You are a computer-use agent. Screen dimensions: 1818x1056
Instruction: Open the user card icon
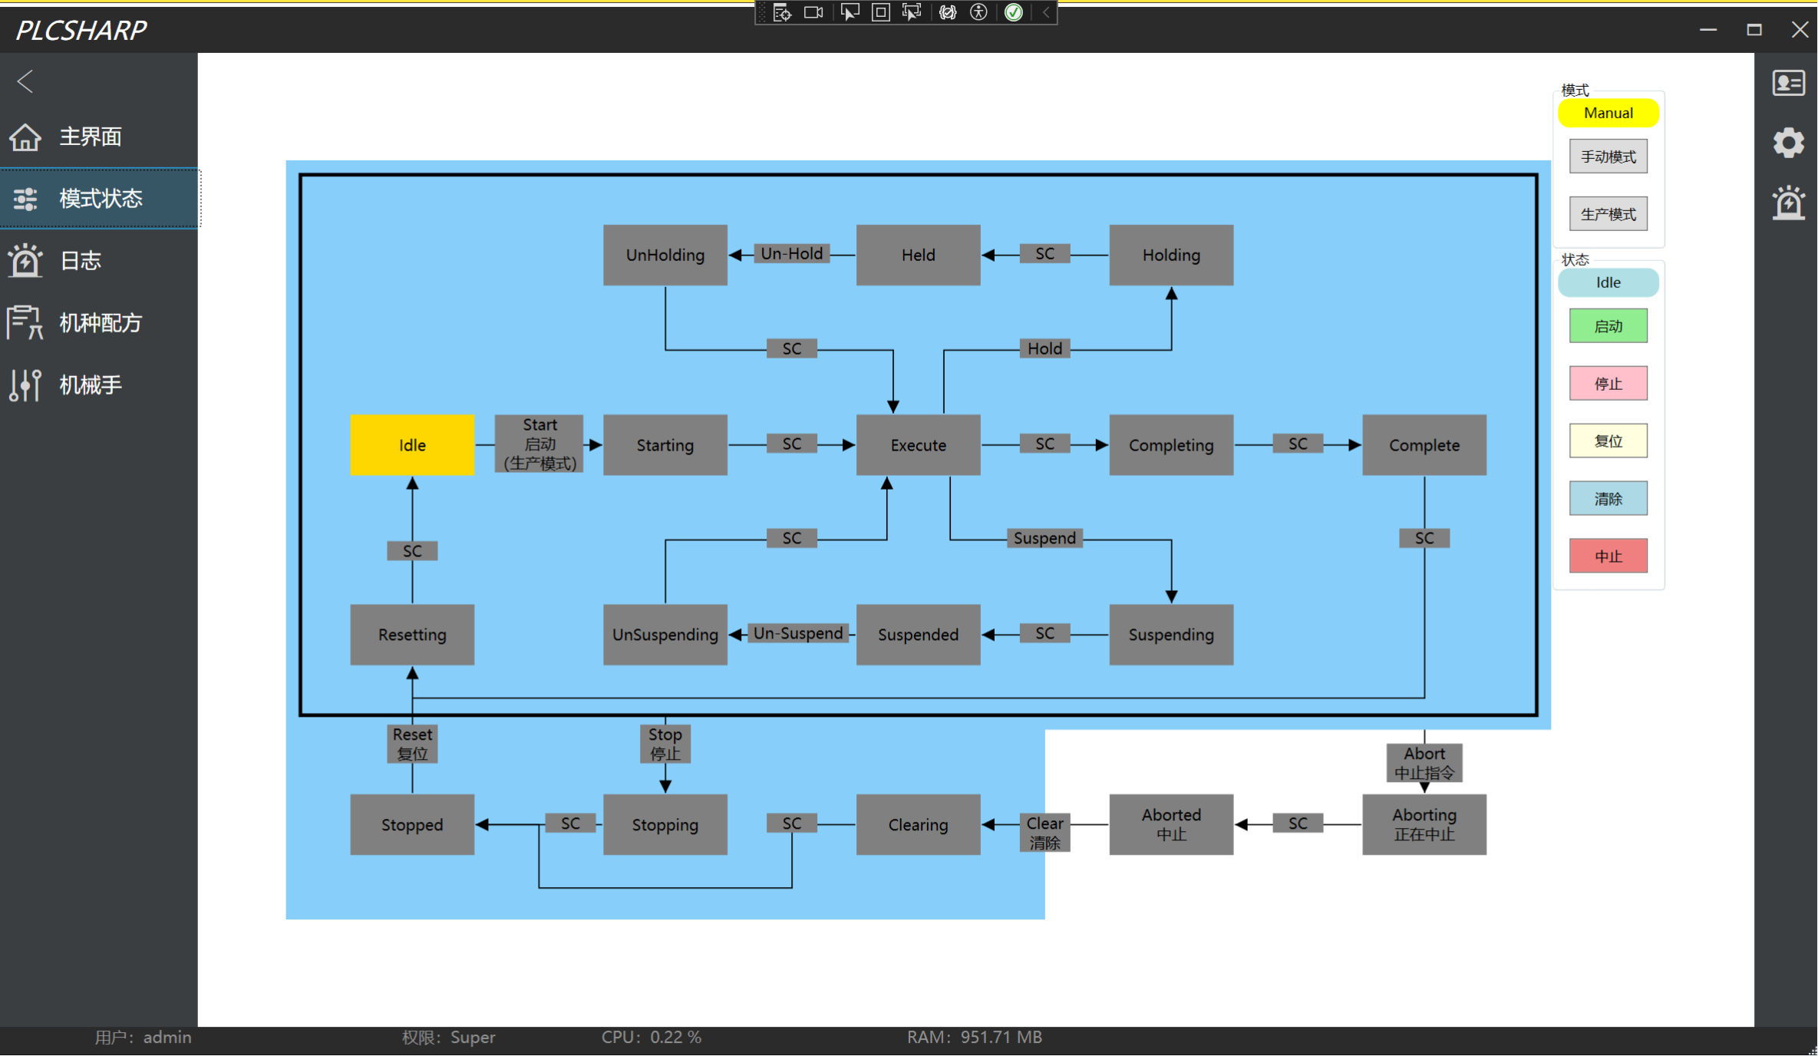point(1789,83)
